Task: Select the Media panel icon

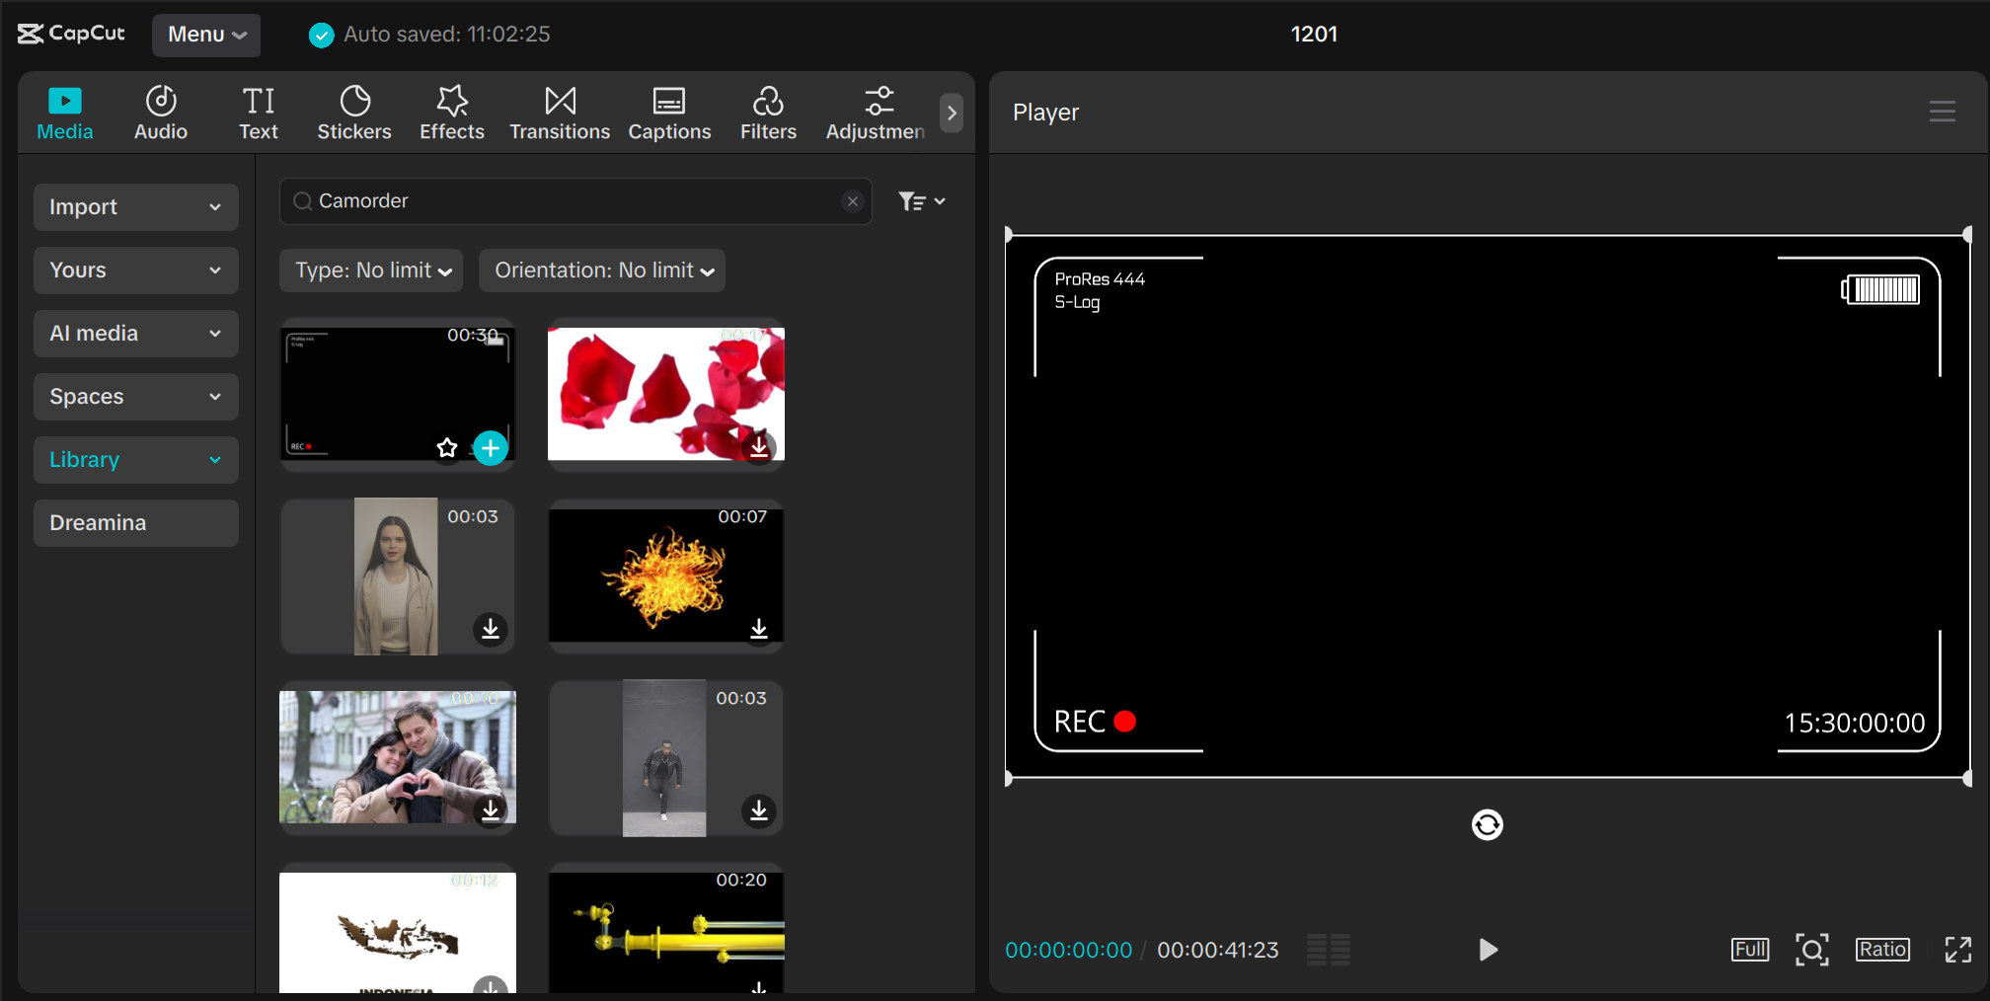Action: tap(63, 111)
